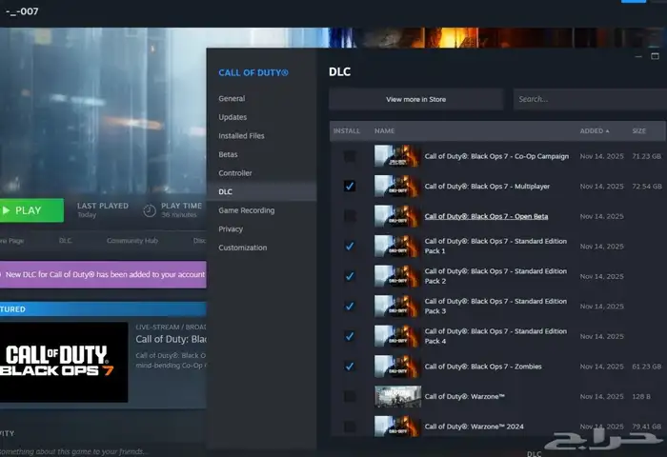Click the Warzone™ 2024 DLC name
Viewport: 667px width, 457px height.
tap(474, 427)
